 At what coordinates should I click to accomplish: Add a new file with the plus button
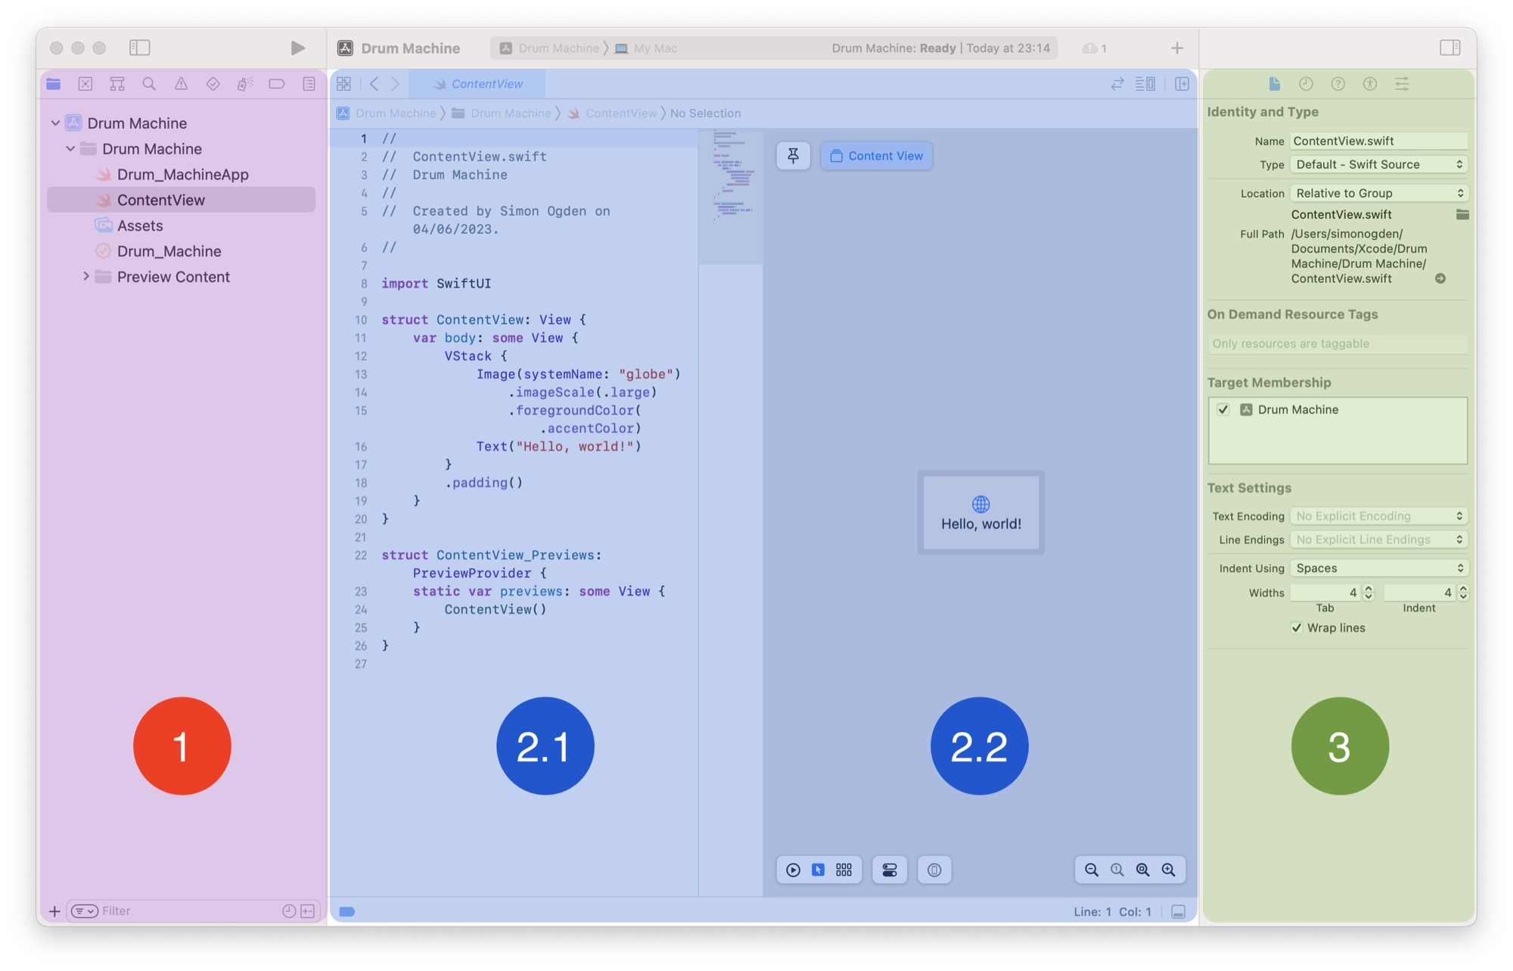[x=54, y=911]
